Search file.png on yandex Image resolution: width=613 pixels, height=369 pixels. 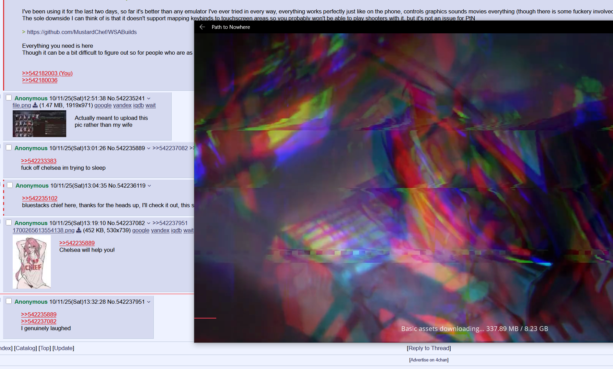click(x=122, y=105)
